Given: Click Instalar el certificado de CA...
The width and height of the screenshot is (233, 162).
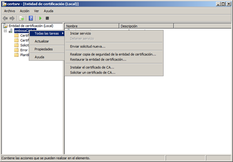Looking at the screenshot, I should coord(92,67).
